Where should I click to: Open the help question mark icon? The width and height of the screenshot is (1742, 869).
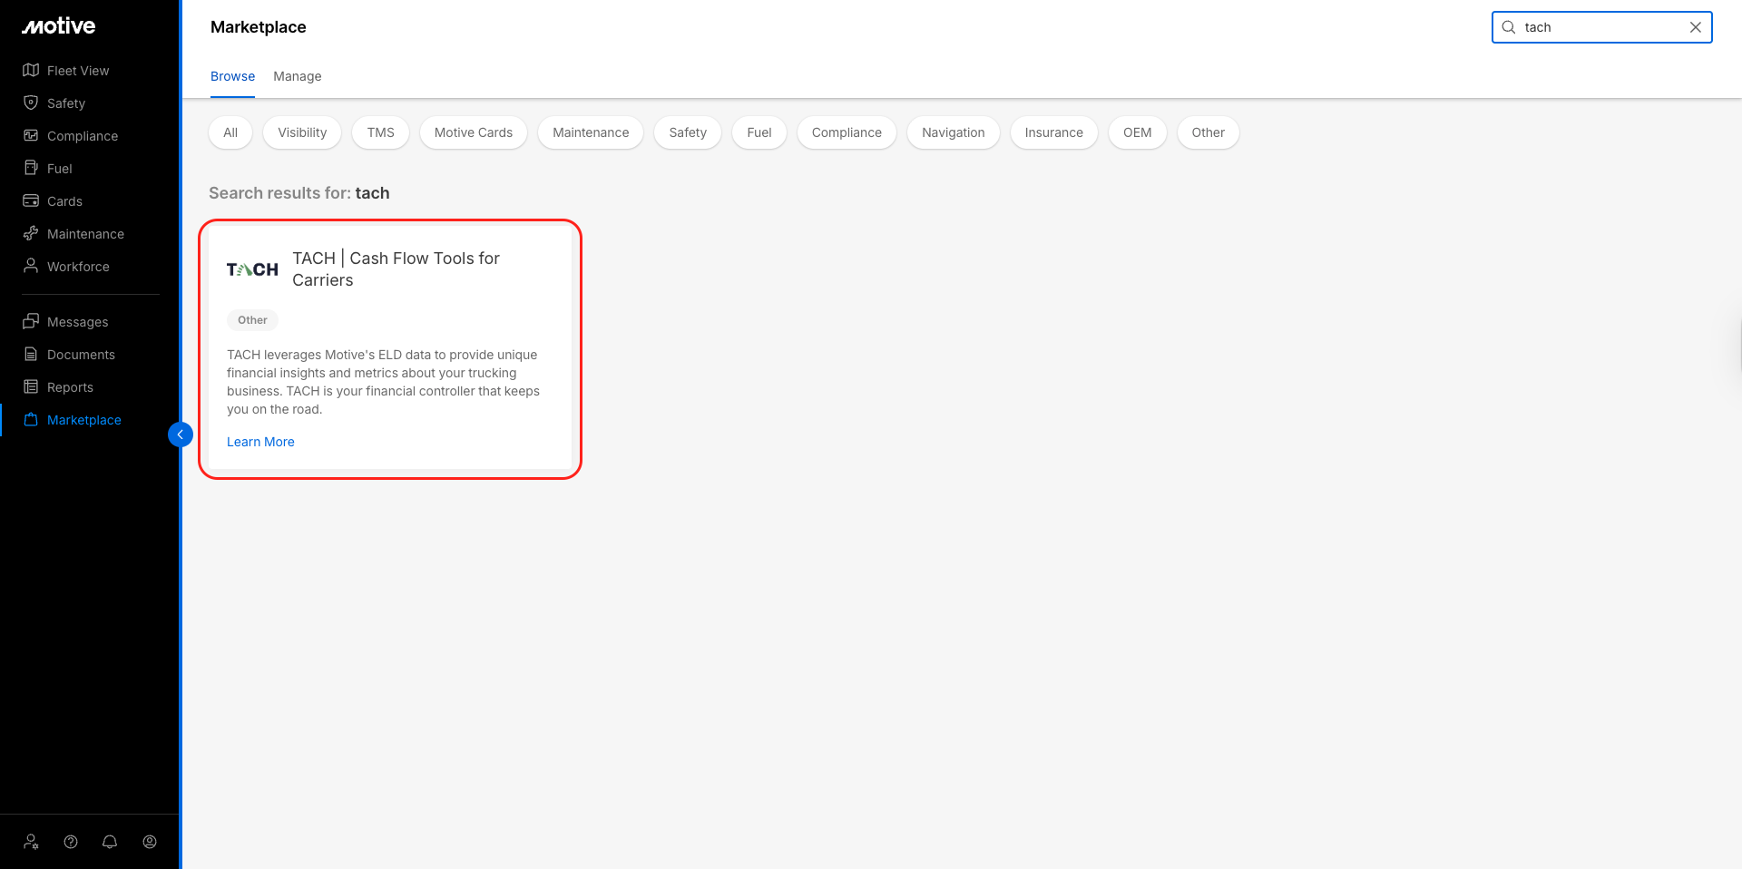(71, 842)
